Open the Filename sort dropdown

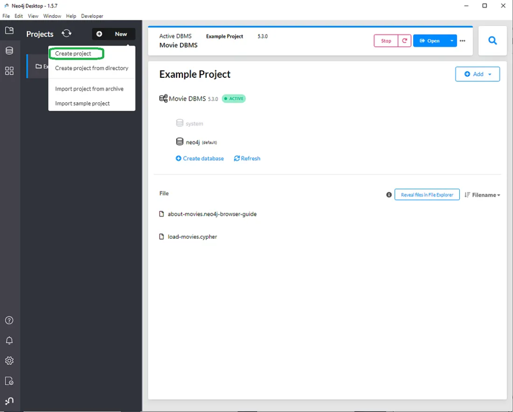point(482,195)
